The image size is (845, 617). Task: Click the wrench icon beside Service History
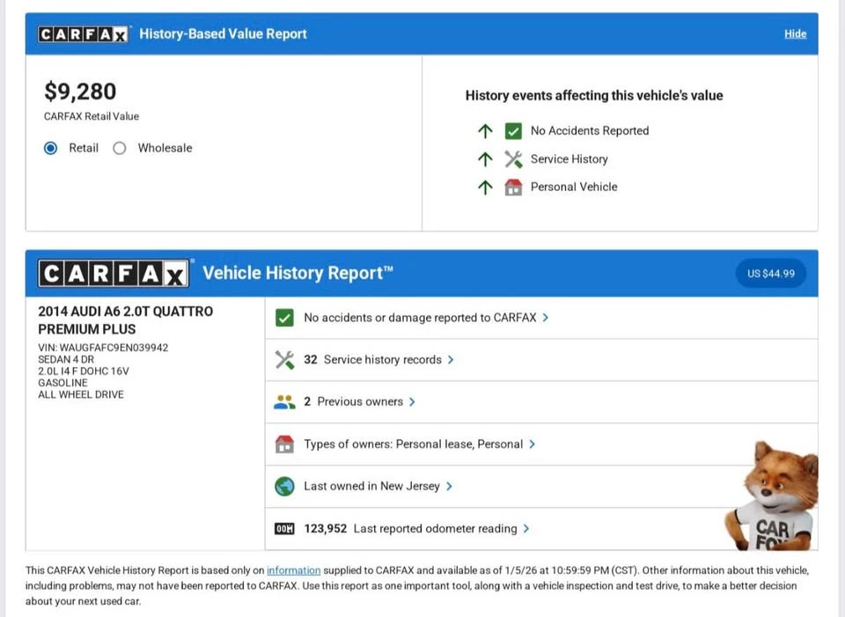pos(513,159)
